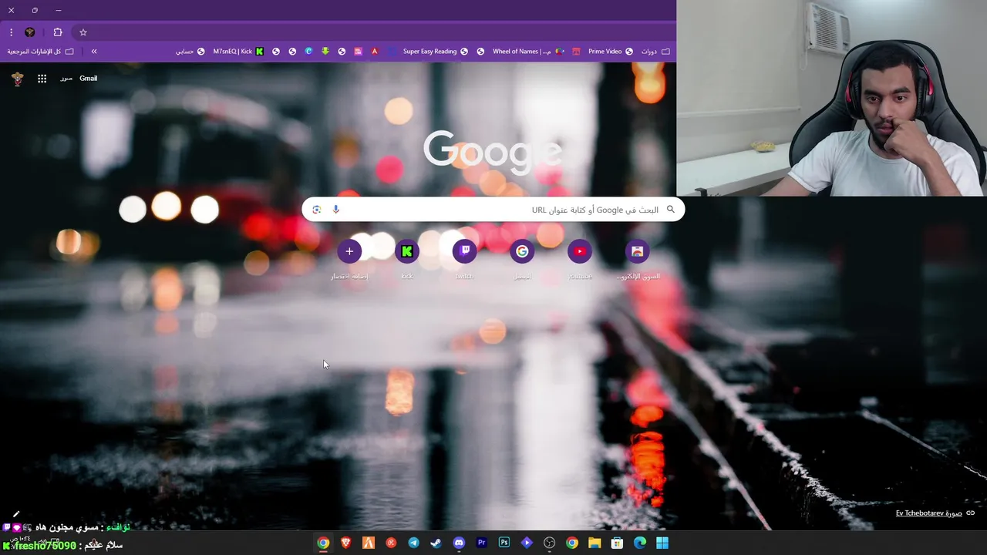Viewport: 987px width, 555px height.
Task: Search by image with Google Lens
Action: point(316,210)
